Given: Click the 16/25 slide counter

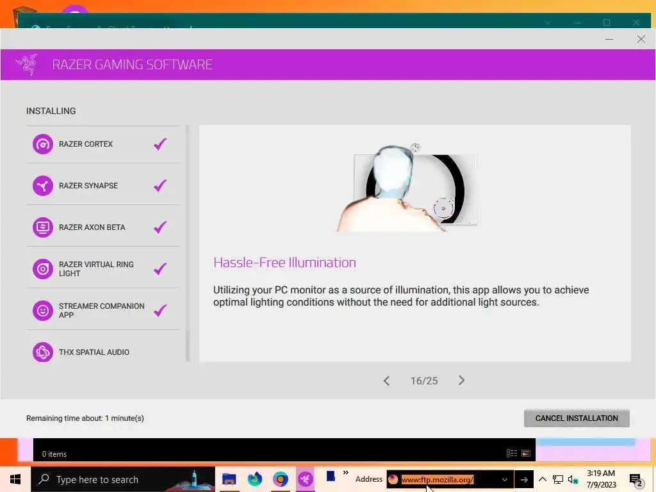Looking at the screenshot, I should coord(424,381).
